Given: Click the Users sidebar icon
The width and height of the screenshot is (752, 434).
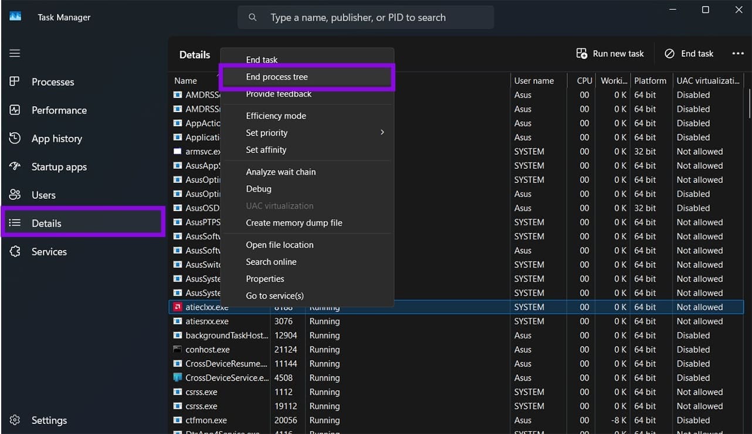Looking at the screenshot, I should (x=15, y=195).
